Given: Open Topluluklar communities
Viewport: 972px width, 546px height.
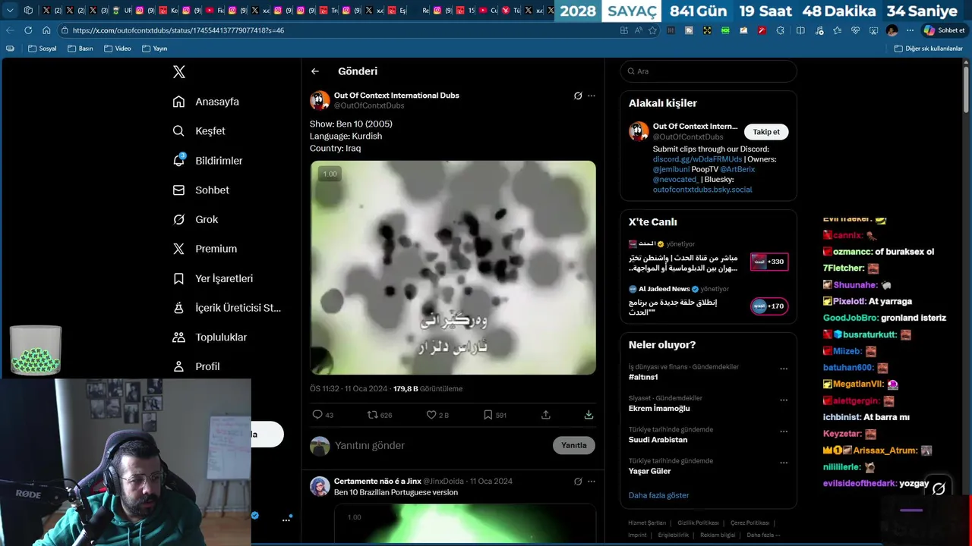Looking at the screenshot, I should [x=210, y=337].
